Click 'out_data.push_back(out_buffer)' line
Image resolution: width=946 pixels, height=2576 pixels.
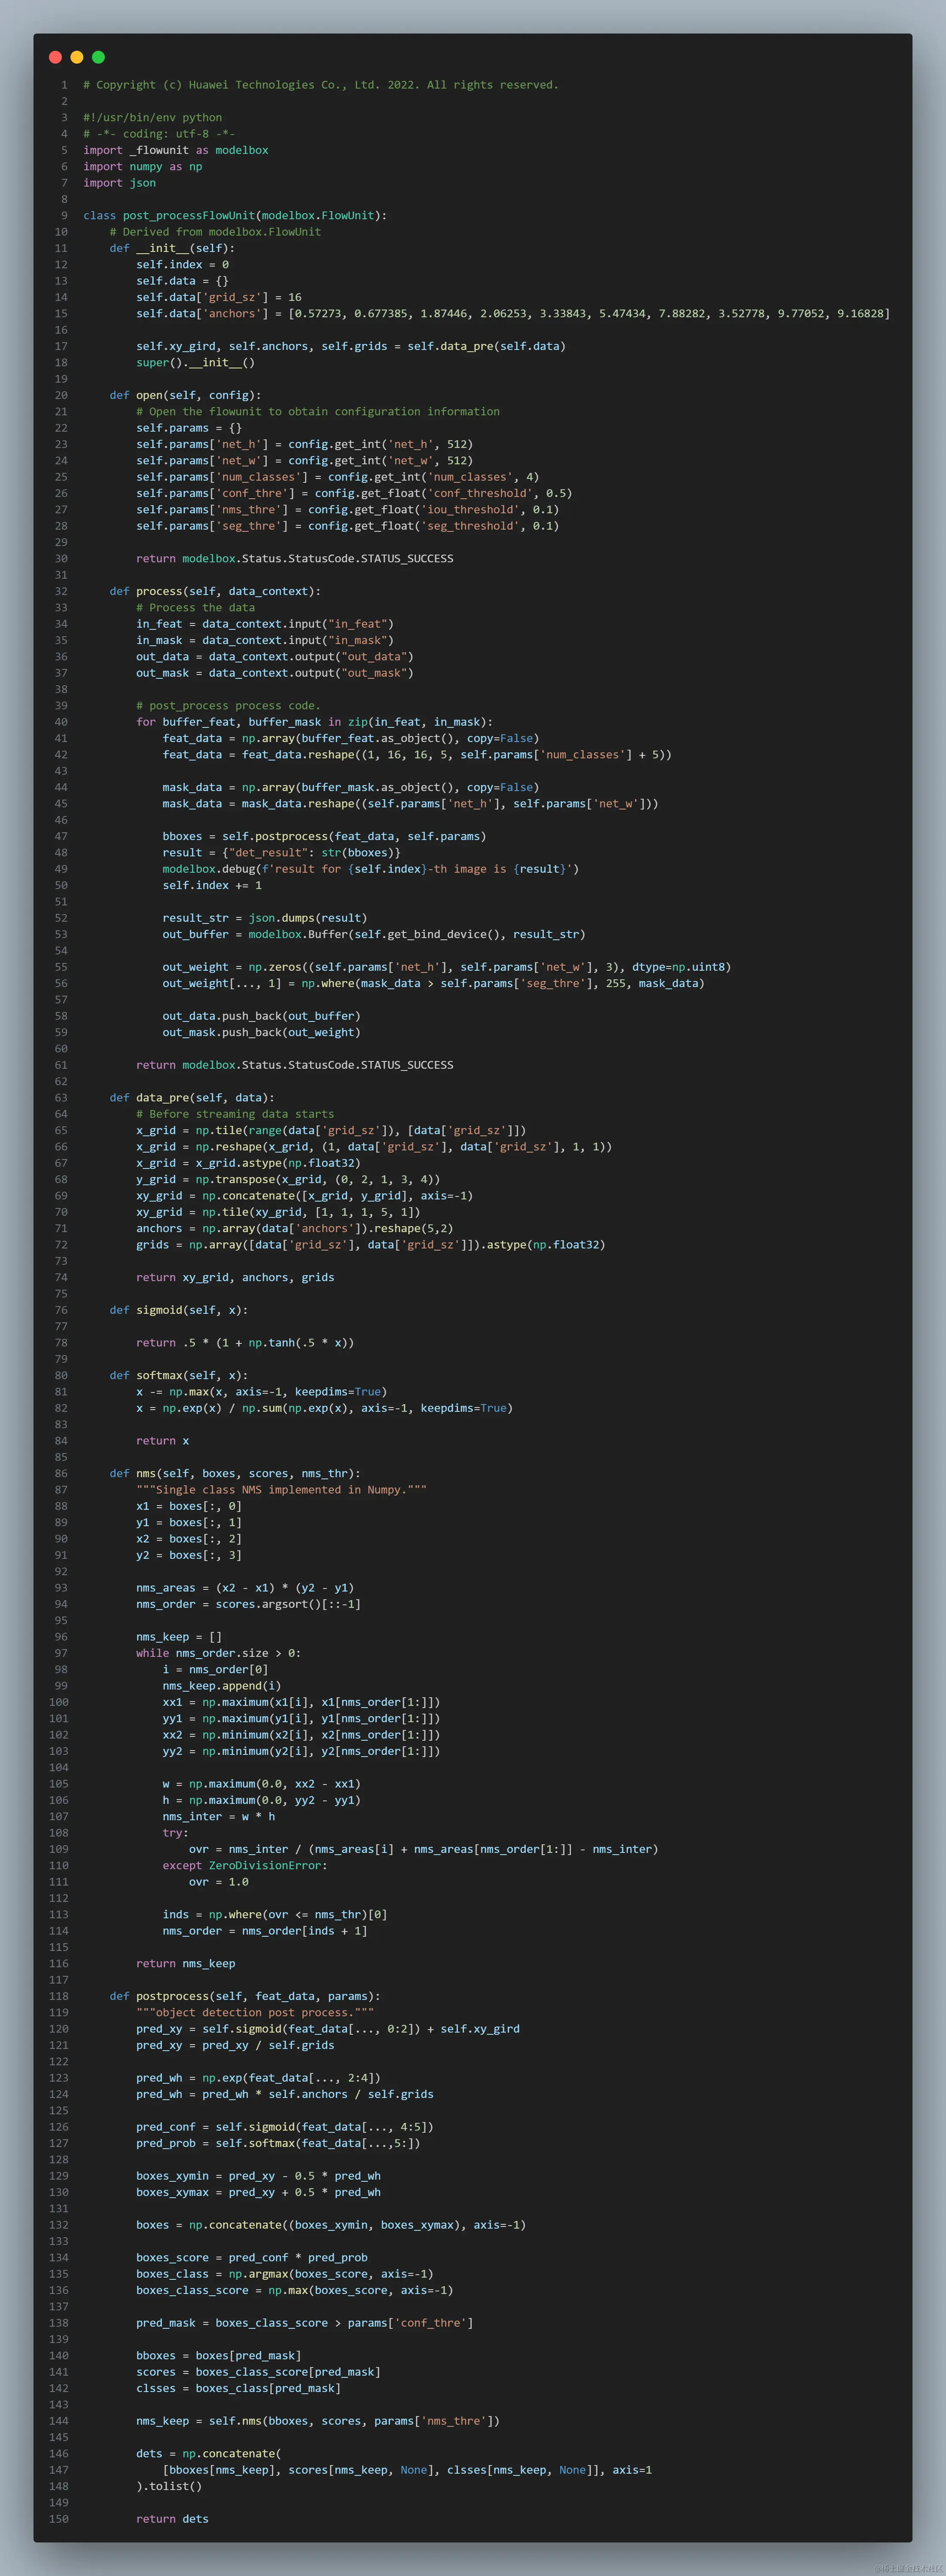tap(261, 1016)
